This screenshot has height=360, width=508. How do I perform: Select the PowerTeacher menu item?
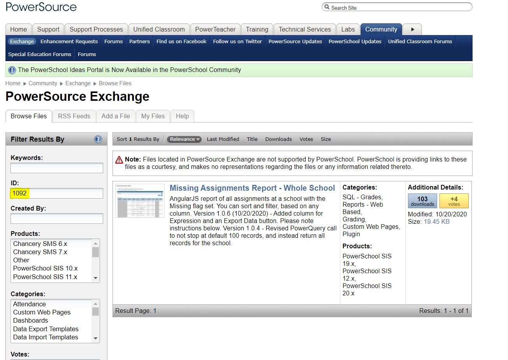pyautogui.click(x=215, y=29)
